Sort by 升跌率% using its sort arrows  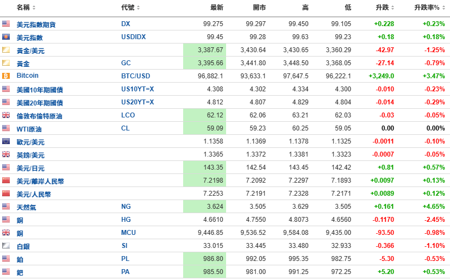tap(443, 8)
